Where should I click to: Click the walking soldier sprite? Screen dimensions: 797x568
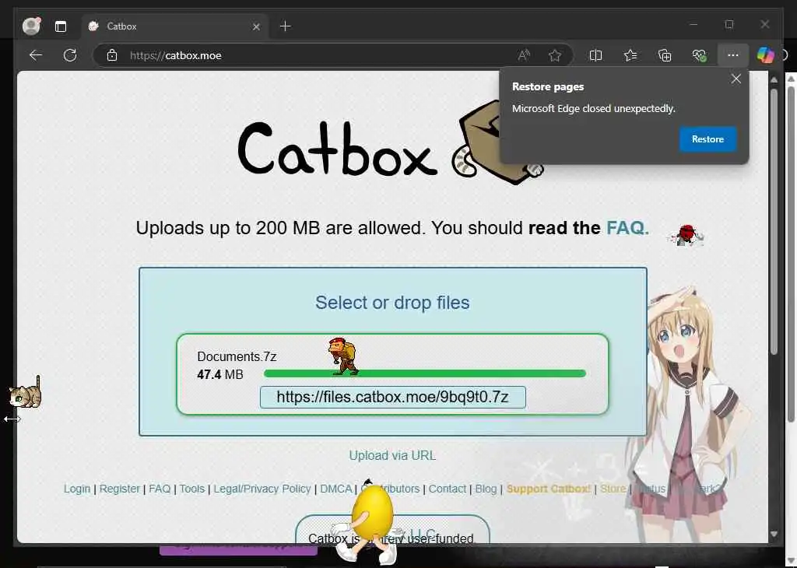pyautogui.click(x=343, y=356)
